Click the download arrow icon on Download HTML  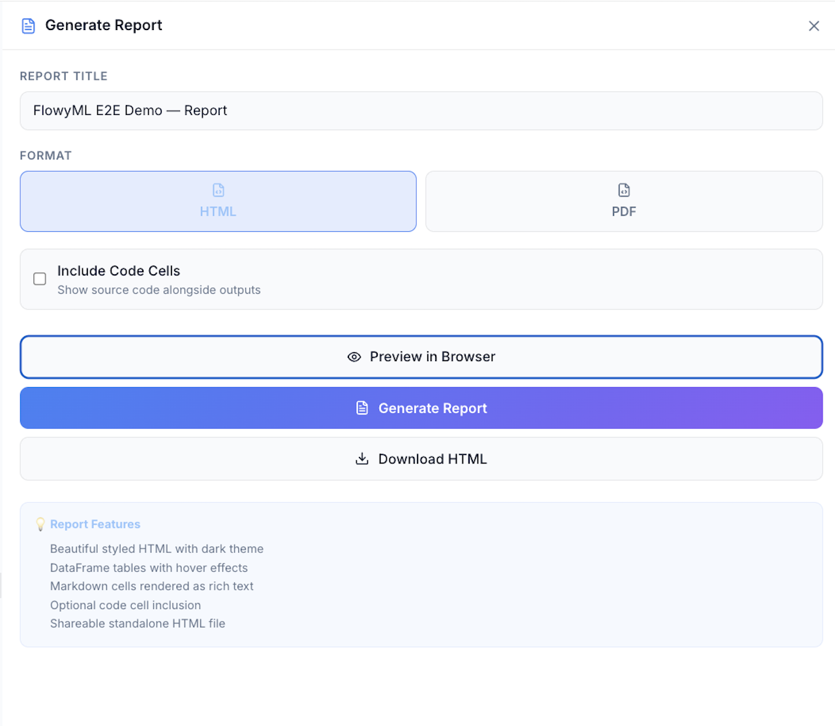(362, 459)
